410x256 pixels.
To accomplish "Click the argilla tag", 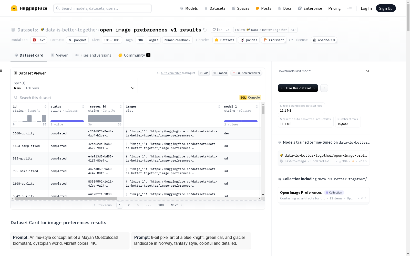I will [154, 40].
